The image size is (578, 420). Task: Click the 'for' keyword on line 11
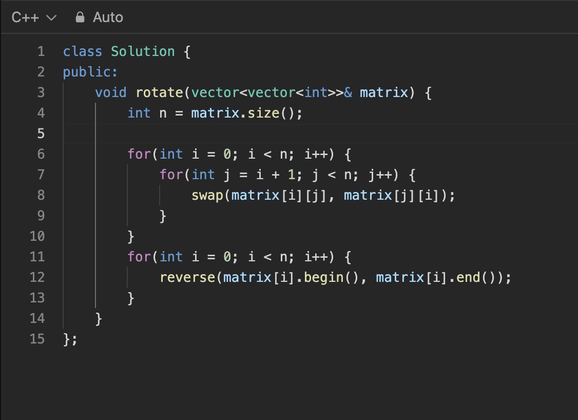[139, 257]
